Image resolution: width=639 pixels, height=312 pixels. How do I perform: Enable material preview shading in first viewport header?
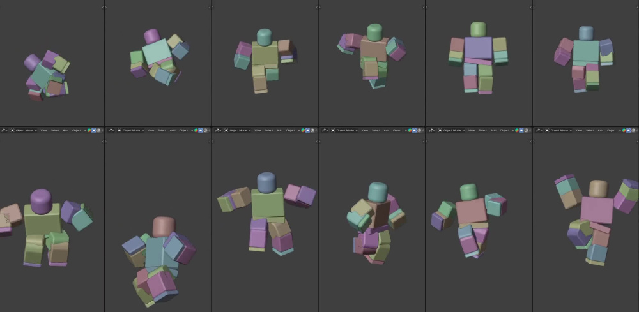[89, 130]
